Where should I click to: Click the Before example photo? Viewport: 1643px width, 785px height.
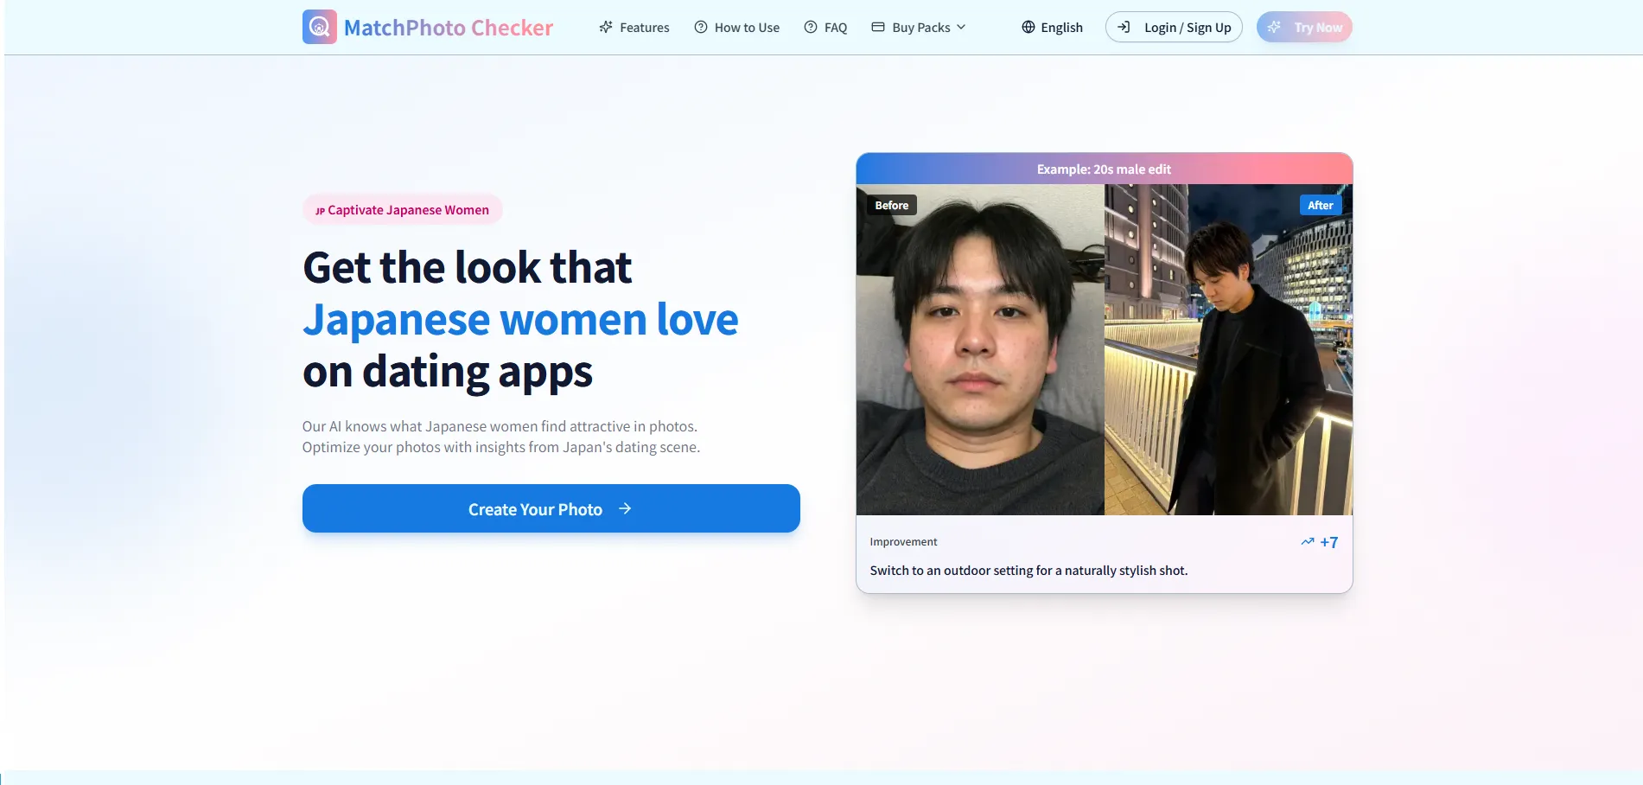tap(980, 349)
